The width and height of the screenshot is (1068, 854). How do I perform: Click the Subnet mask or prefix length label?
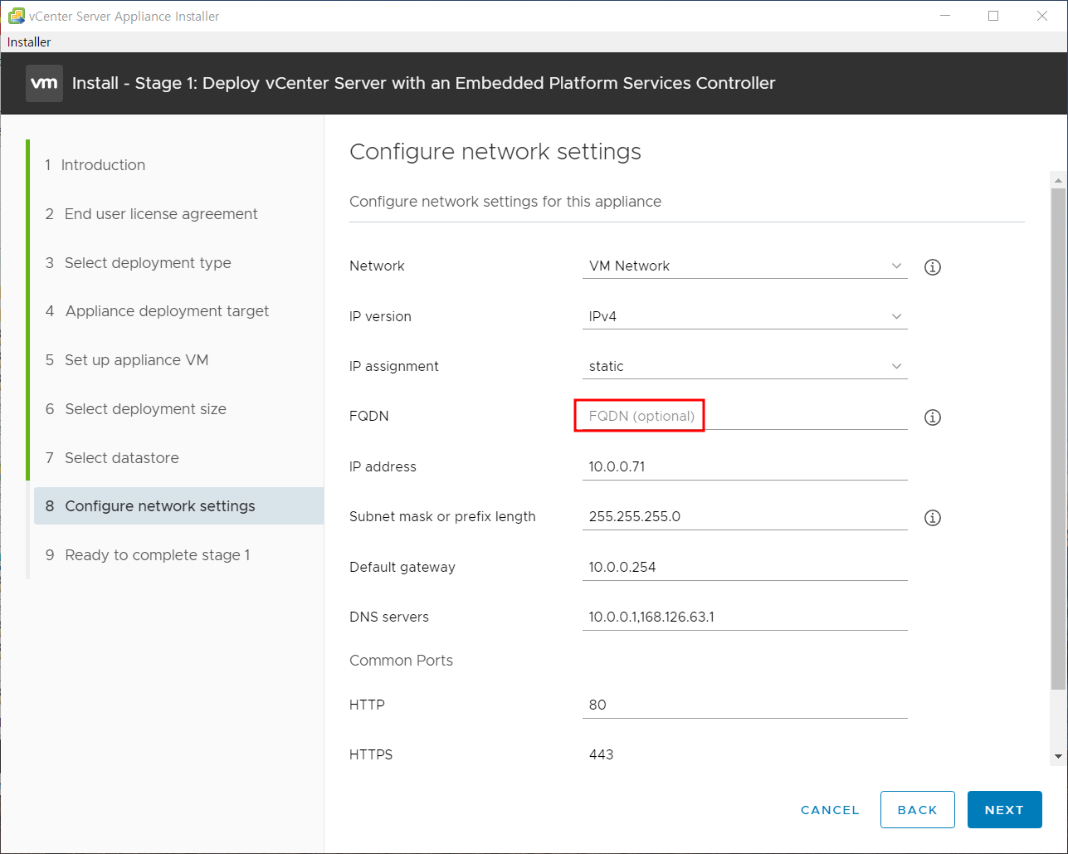point(442,516)
